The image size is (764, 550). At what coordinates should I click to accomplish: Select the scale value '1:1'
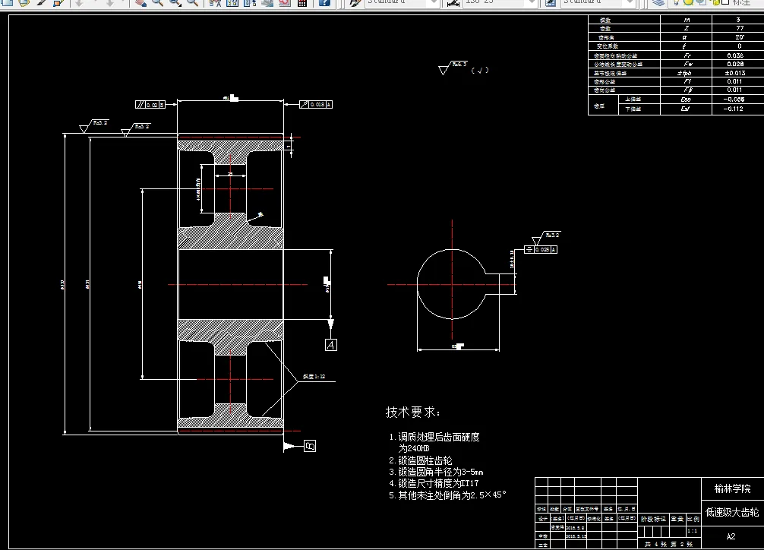click(692, 531)
